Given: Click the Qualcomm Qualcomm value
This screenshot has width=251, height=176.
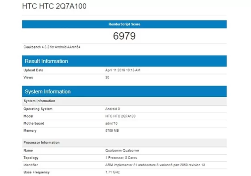Looking at the screenshot, I should click(x=122, y=151).
